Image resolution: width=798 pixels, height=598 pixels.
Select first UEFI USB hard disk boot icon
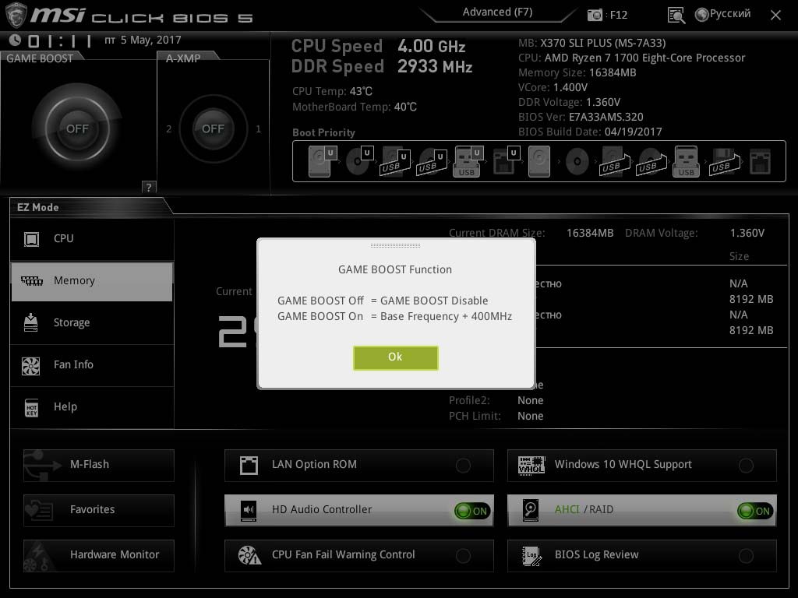click(x=395, y=162)
